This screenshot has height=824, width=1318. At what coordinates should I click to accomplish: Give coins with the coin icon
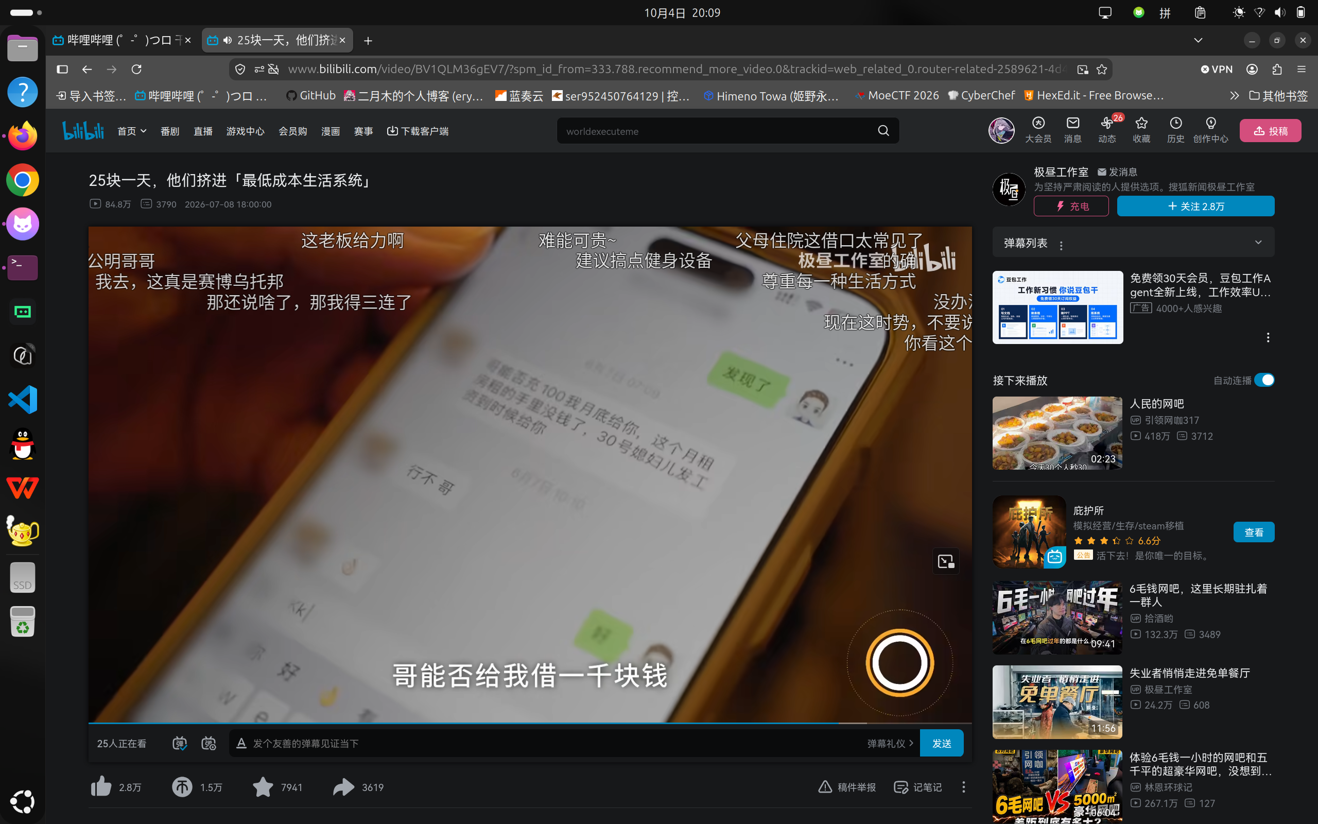tap(182, 787)
